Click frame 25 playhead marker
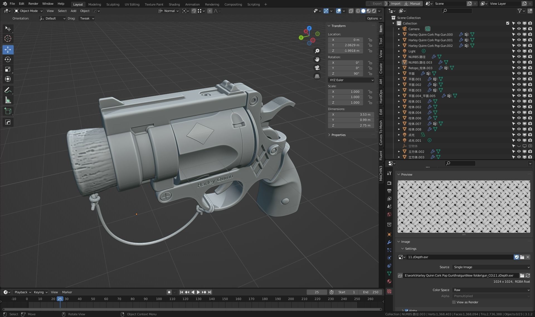This screenshot has width=535, height=317. 60,299
